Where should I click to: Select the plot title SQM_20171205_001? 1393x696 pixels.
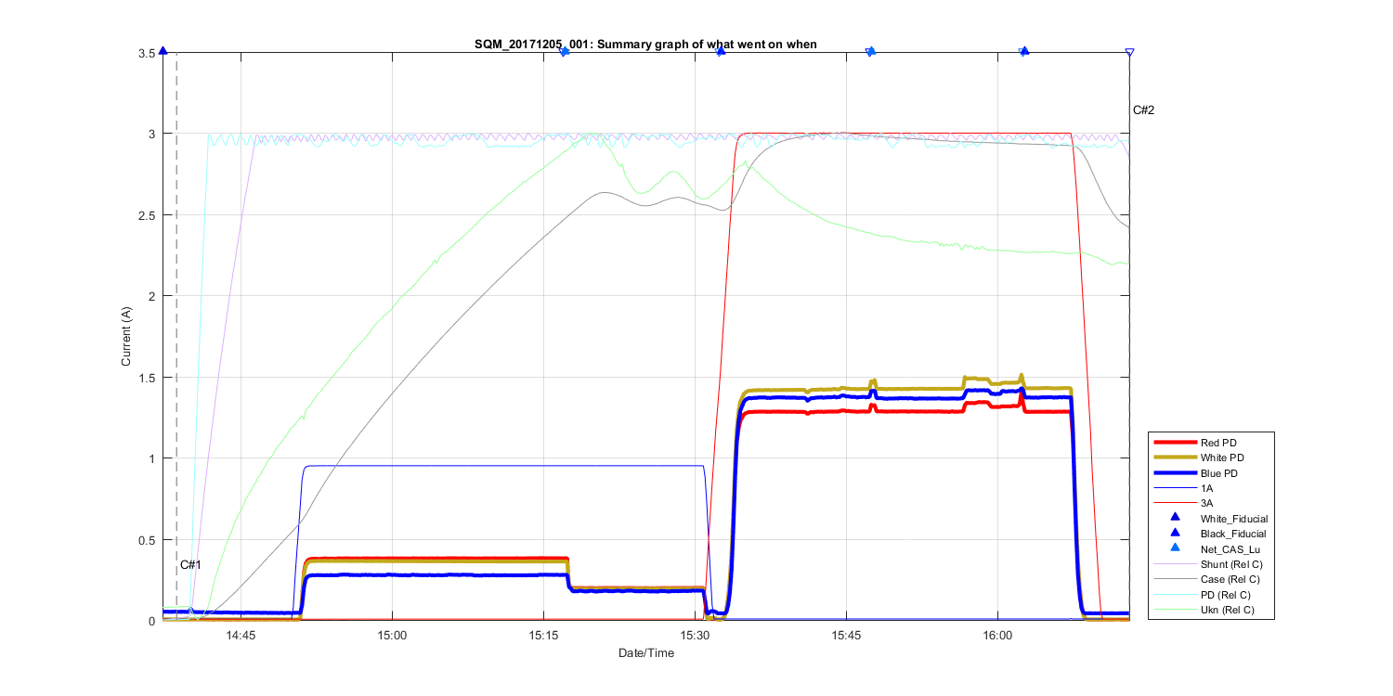point(644,44)
